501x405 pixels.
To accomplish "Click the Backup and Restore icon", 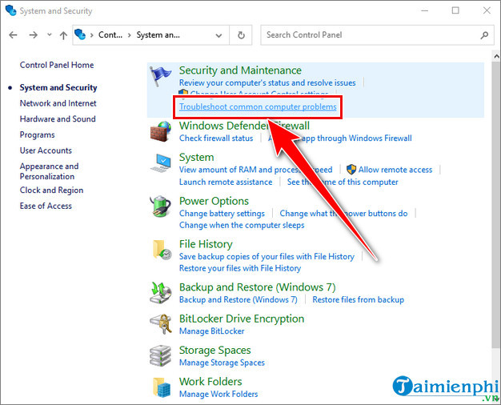I will tap(162, 293).
